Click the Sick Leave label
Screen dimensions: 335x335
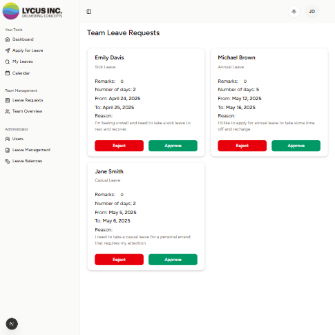click(x=105, y=67)
